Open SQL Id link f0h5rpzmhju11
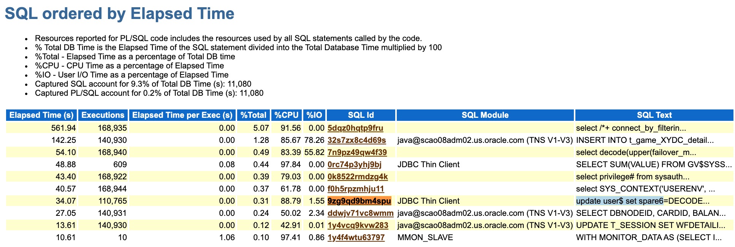 356,189
